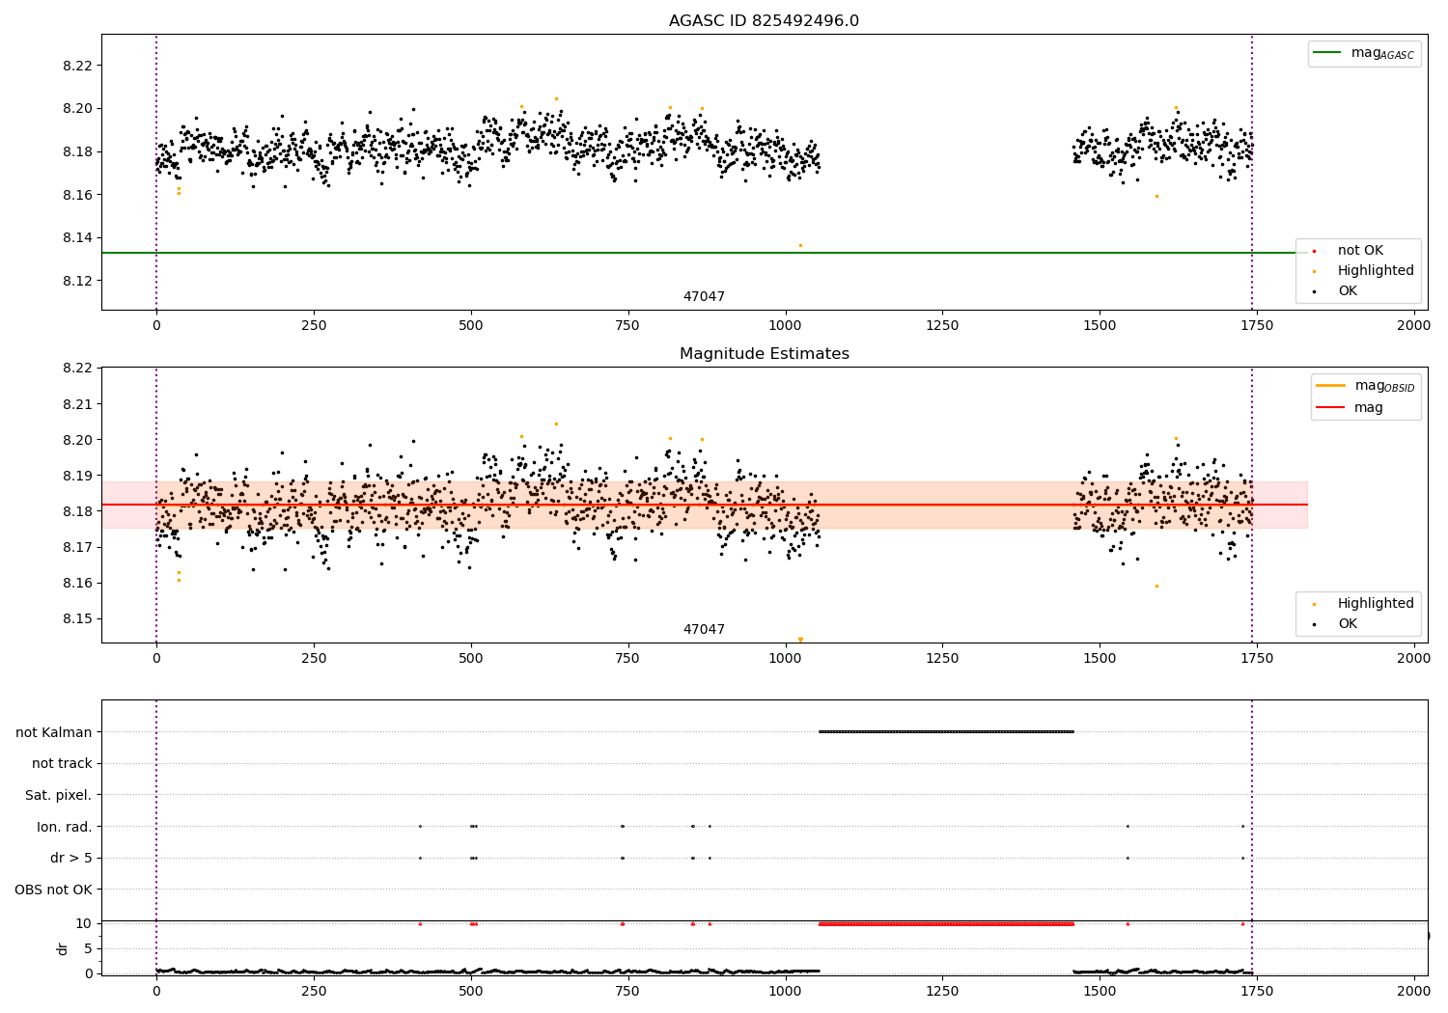Click the 8.21 y-axis tick in middle plot
This screenshot has height=1013, width=1448.
77,404
